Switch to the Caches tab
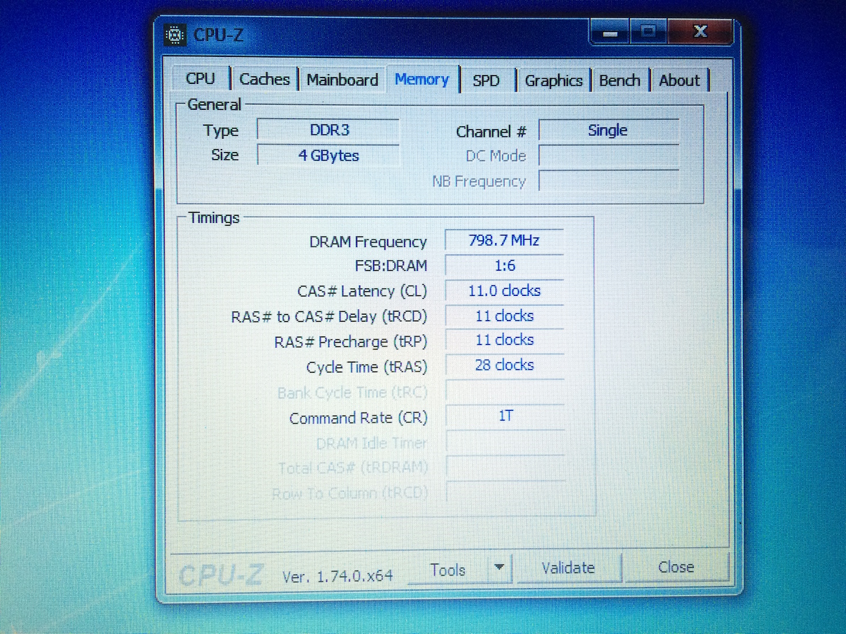 (264, 79)
